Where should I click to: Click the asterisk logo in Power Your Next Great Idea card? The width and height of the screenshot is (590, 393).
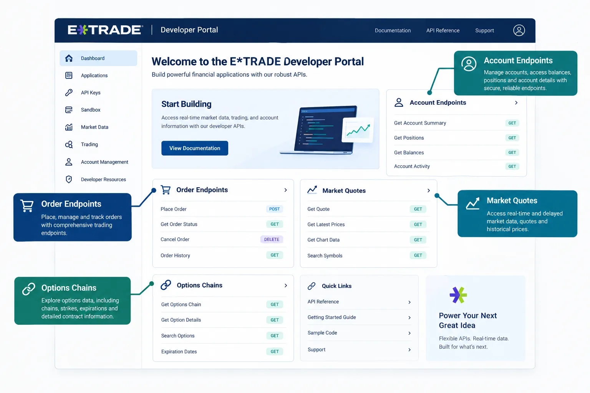click(458, 295)
